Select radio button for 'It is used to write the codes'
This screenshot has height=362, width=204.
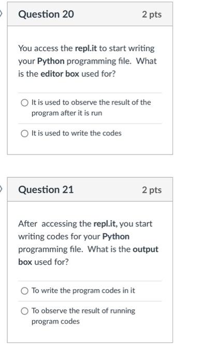click(24, 133)
